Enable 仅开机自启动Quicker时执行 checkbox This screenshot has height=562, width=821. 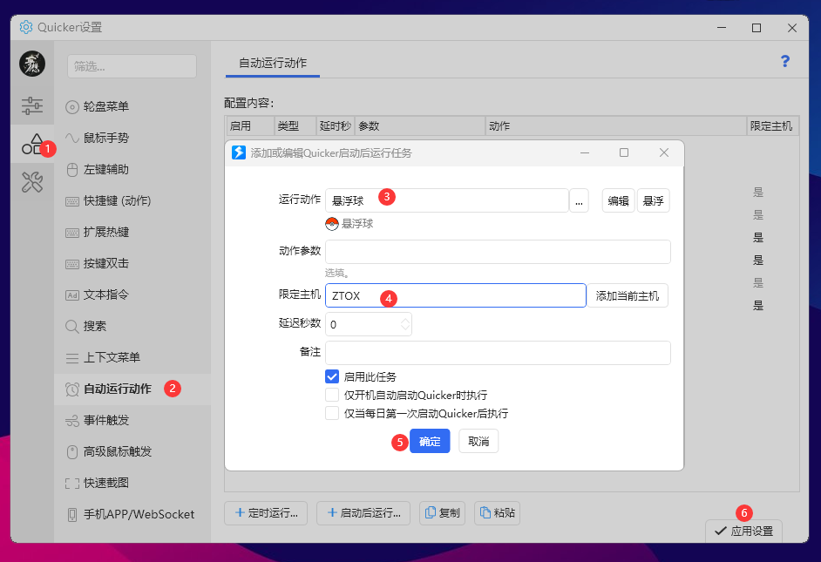tap(332, 395)
